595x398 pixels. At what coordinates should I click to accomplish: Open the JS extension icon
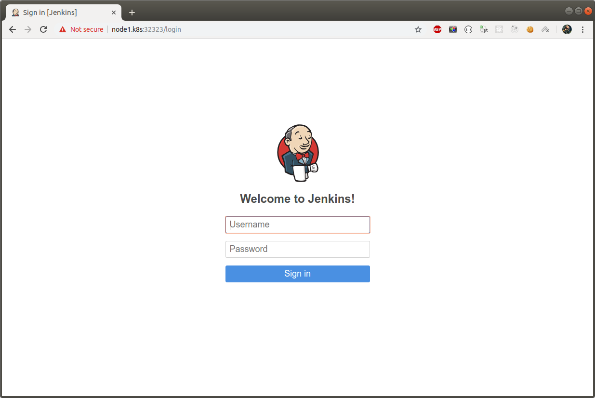coord(484,29)
